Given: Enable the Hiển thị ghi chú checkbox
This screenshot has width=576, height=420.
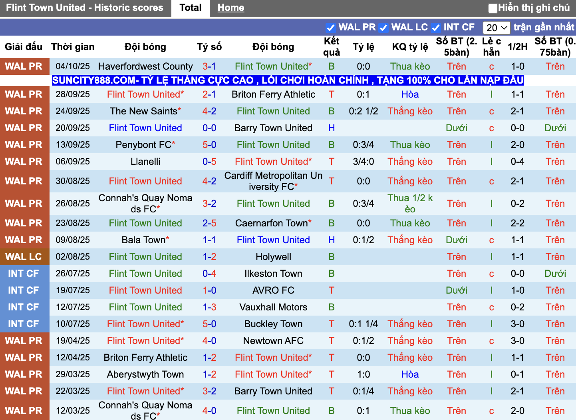Looking at the screenshot, I should pyautogui.click(x=493, y=8).
